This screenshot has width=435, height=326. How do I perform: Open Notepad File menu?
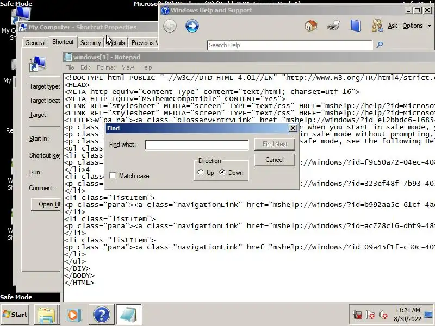[70, 67]
